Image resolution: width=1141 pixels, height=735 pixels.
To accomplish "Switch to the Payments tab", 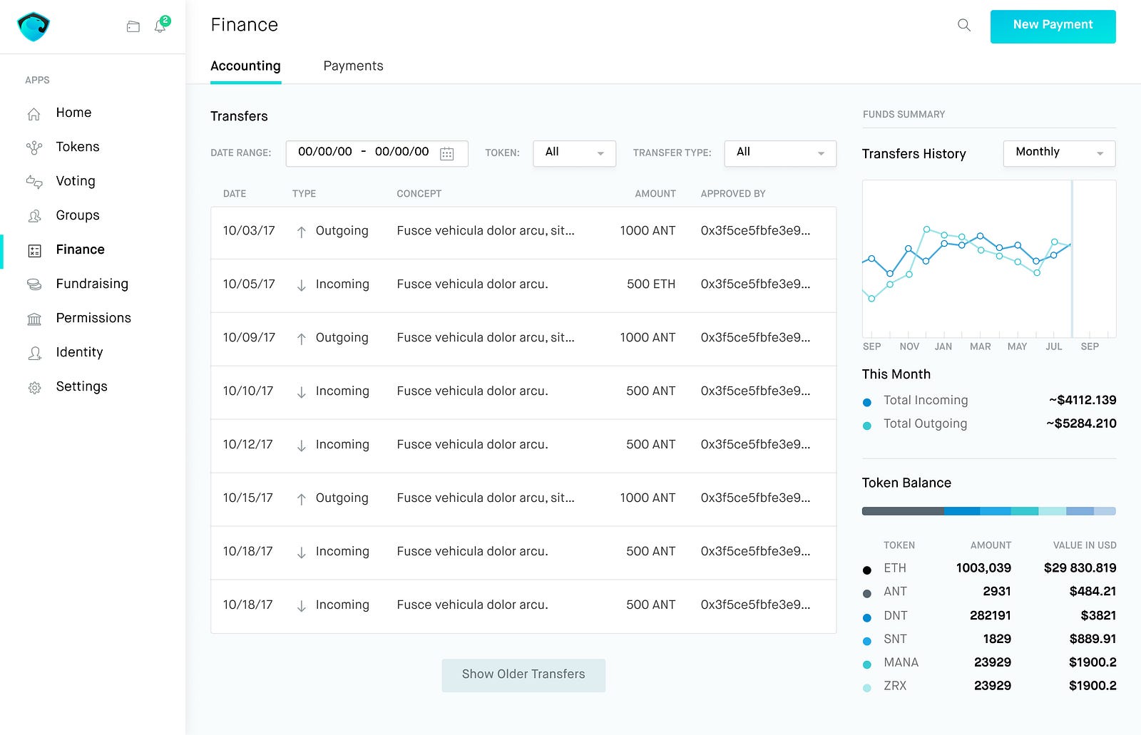I will point(353,66).
